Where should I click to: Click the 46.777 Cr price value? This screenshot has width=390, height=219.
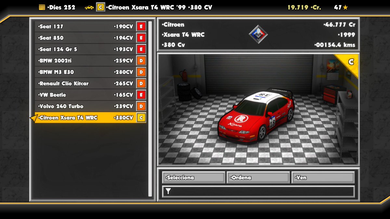coord(339,25)
